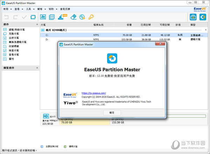Open the Migrate OS toolbar tool
Viewport: 210px width, 154px height.
click(43, 17)
